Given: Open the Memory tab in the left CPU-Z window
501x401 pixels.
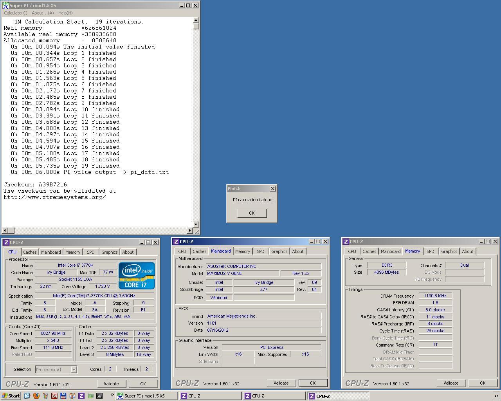Looking at the screenshot, I should (73, 252).
